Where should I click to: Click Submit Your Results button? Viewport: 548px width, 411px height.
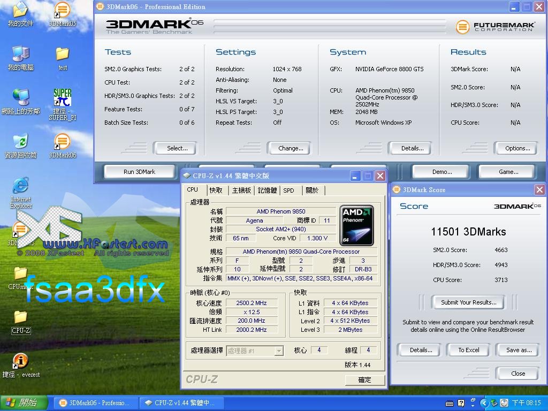click(468, 302)
